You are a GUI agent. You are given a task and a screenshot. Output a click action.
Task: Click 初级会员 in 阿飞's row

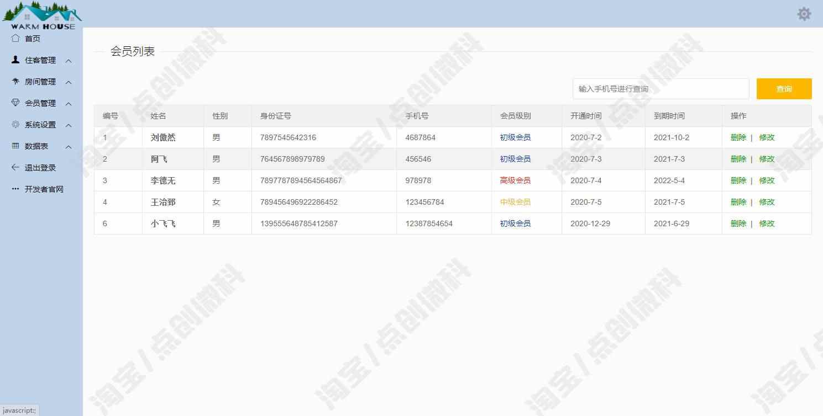click(515, 159)
